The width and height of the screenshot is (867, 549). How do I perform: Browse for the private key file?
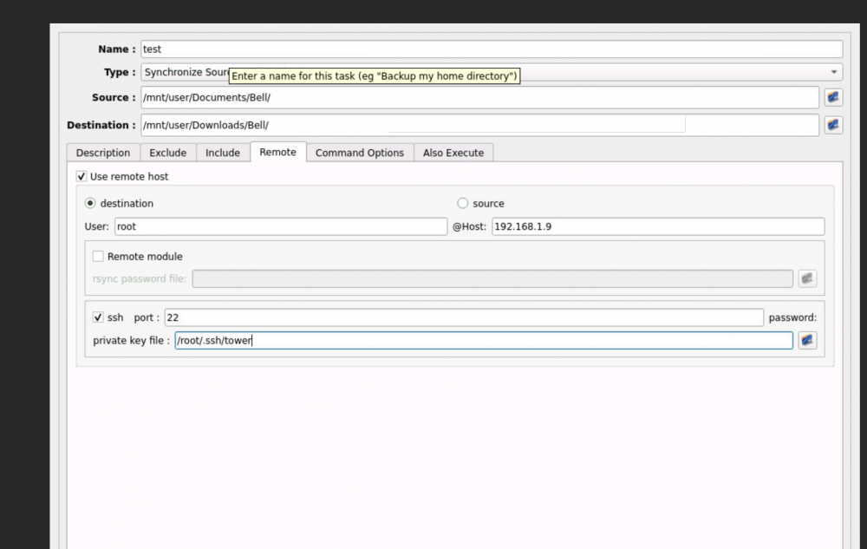click(807, 340)
